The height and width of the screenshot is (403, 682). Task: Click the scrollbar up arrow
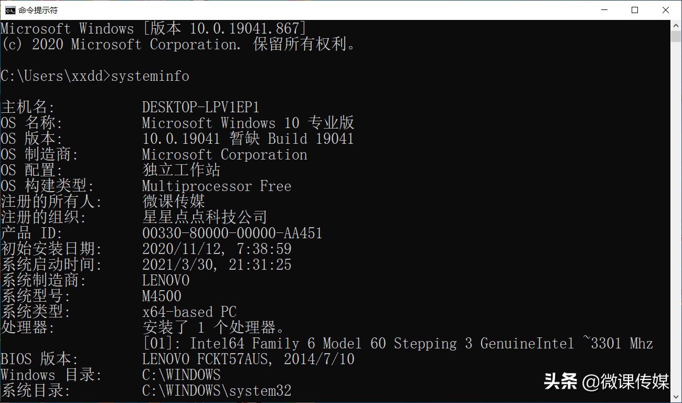click(676, 25)
